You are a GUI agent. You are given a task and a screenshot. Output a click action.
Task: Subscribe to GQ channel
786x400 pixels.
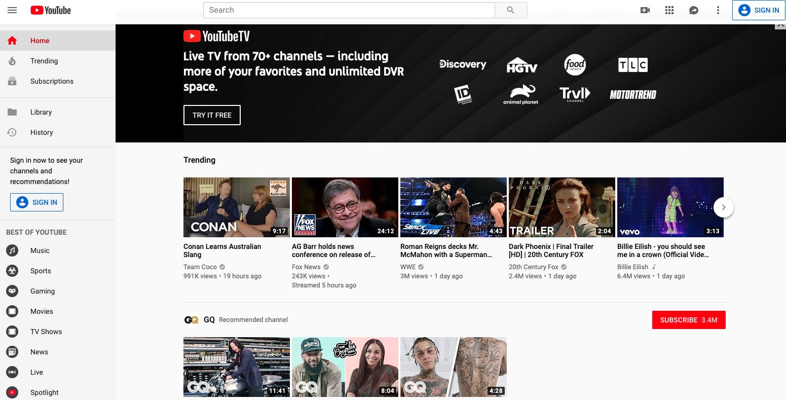[x=689, y=320]
